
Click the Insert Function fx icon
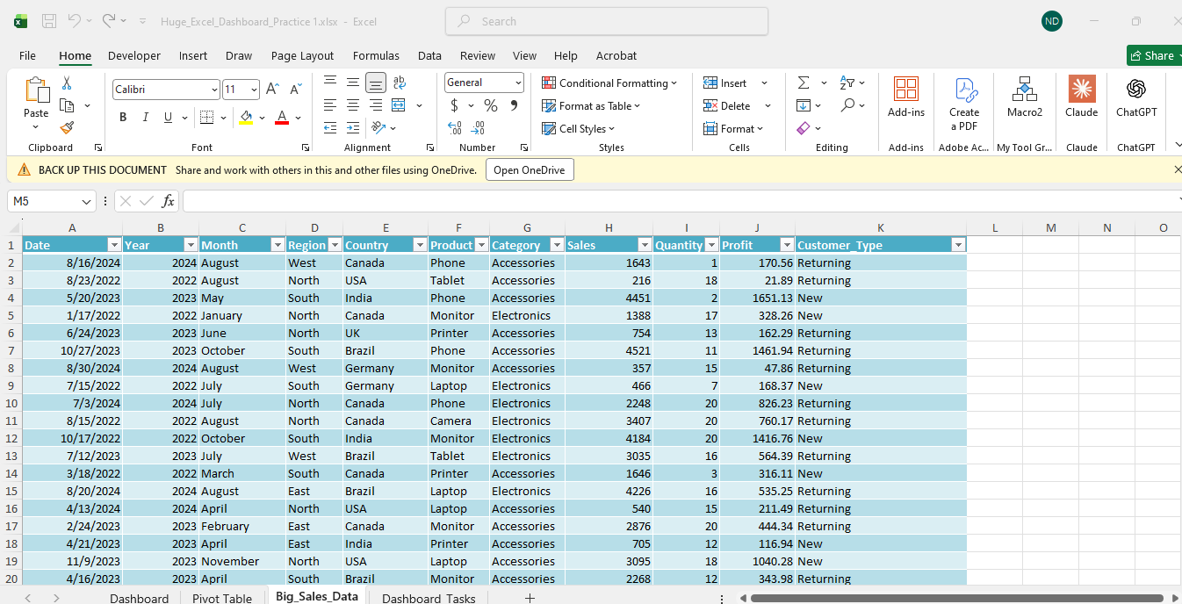tap(168, 201)
